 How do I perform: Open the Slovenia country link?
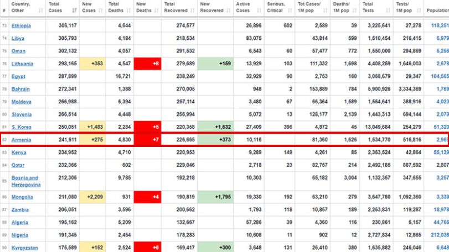click(x=22, y=114)
